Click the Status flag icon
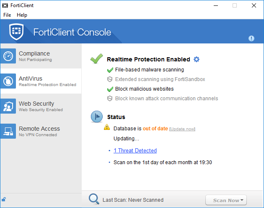This screenshot has width=264, height=208. 97,117
